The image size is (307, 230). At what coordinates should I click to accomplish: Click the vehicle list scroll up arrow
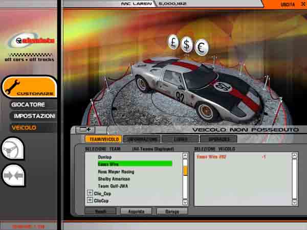point(295,155)
